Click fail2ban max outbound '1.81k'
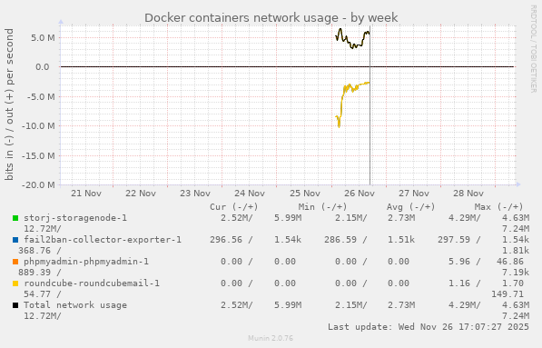Viewport: 542px width, 348px height. coord(516,251)
